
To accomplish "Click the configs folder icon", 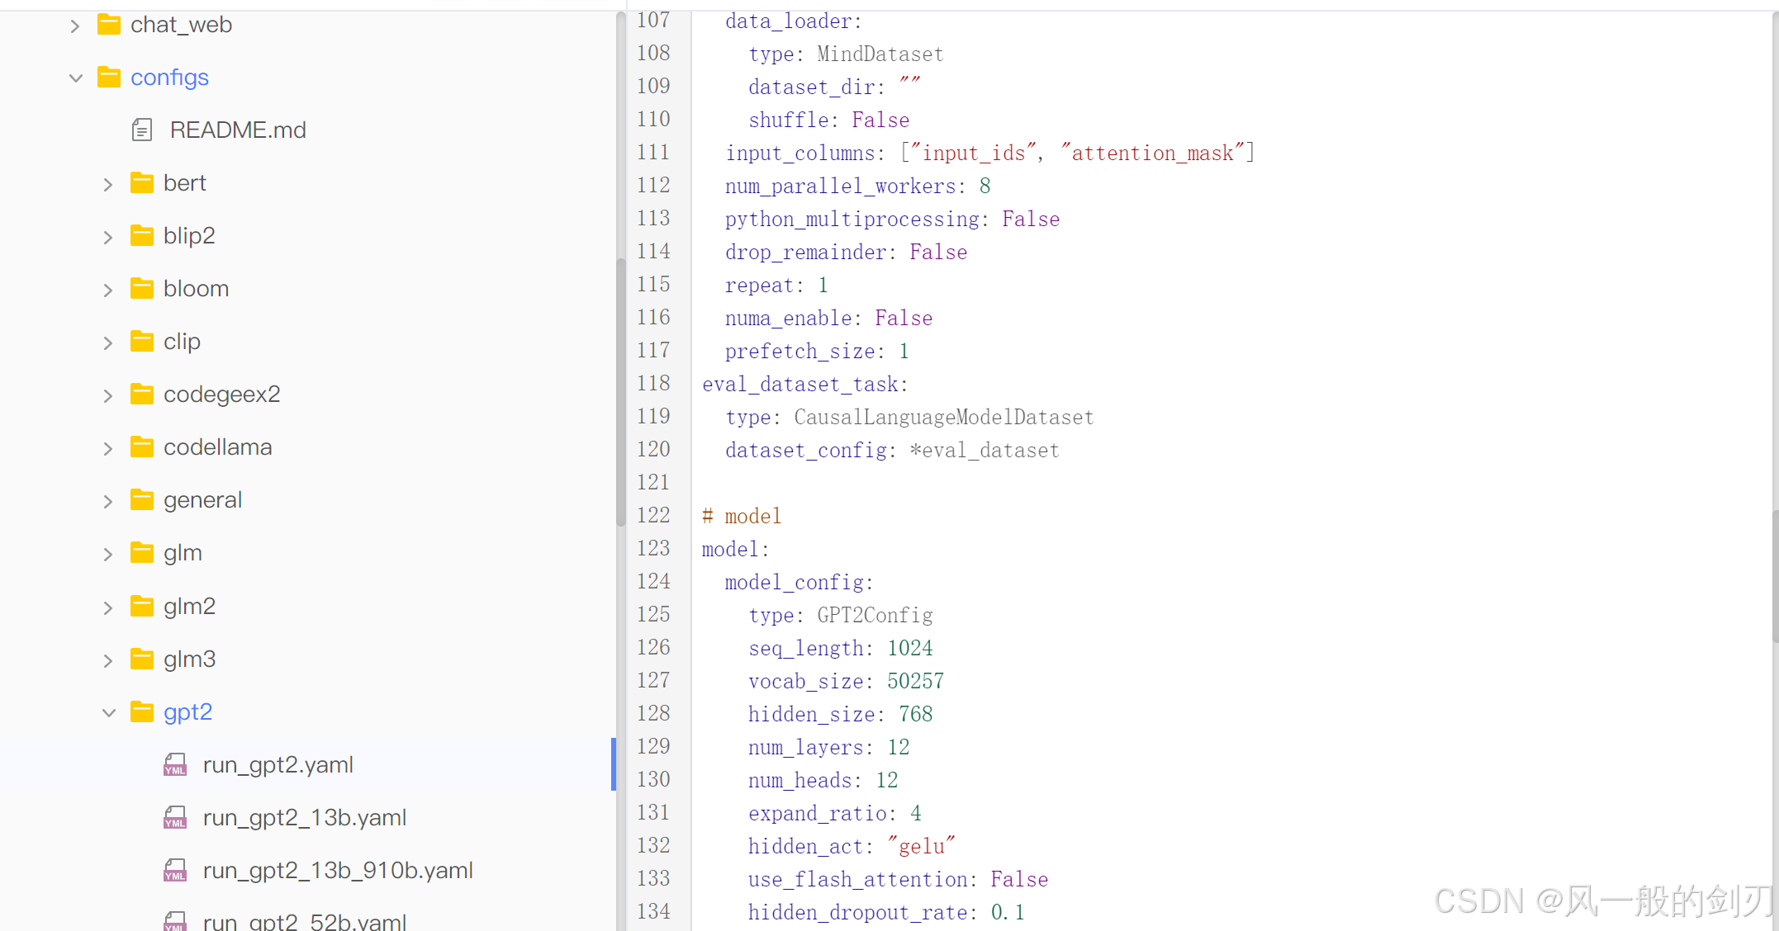I will (x=109, y=78).
